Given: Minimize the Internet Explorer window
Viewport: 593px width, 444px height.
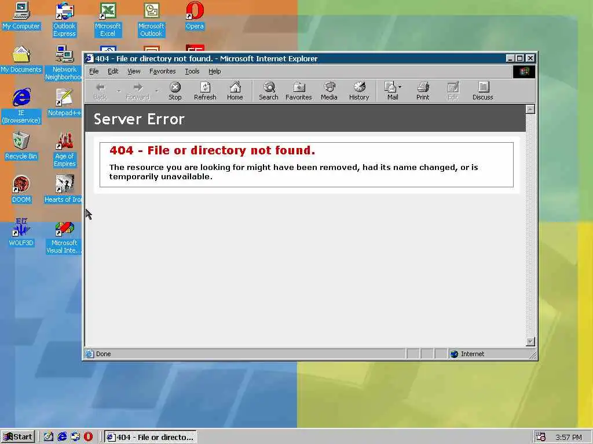Looking at the screenshot, I should coord(510,58).
